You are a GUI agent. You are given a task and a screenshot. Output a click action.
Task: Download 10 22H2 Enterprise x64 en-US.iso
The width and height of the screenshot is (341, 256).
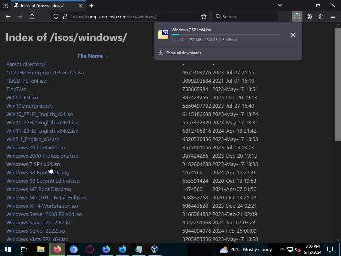45,72
